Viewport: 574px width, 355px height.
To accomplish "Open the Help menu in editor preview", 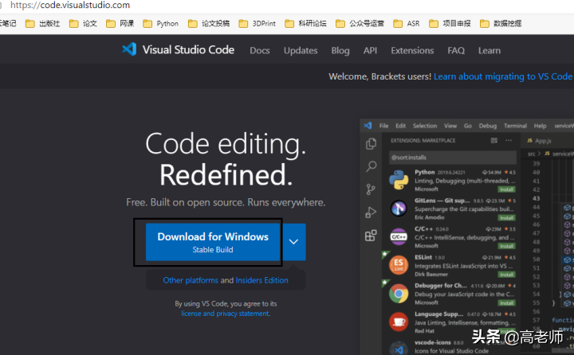I will click(540, 126).
